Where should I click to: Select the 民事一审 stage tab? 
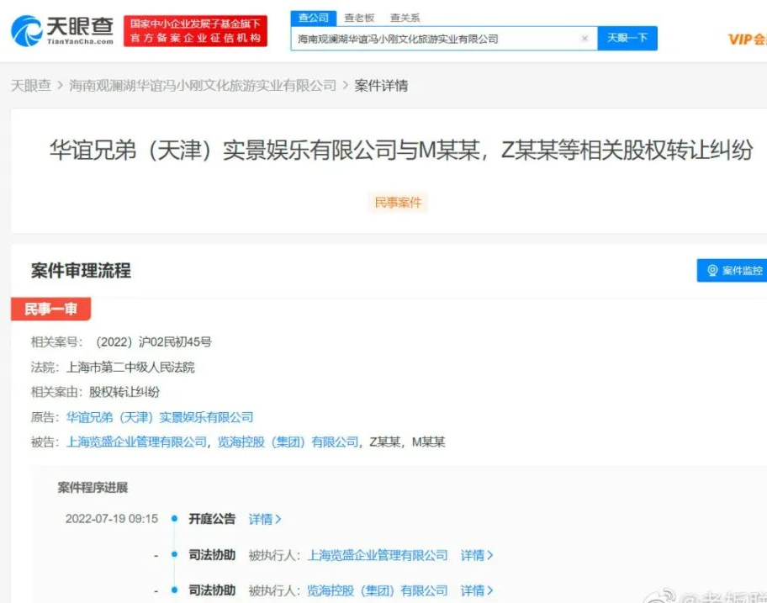(x=50, y=309)
